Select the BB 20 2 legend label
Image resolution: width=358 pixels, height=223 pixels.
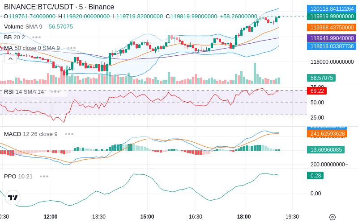14,37
